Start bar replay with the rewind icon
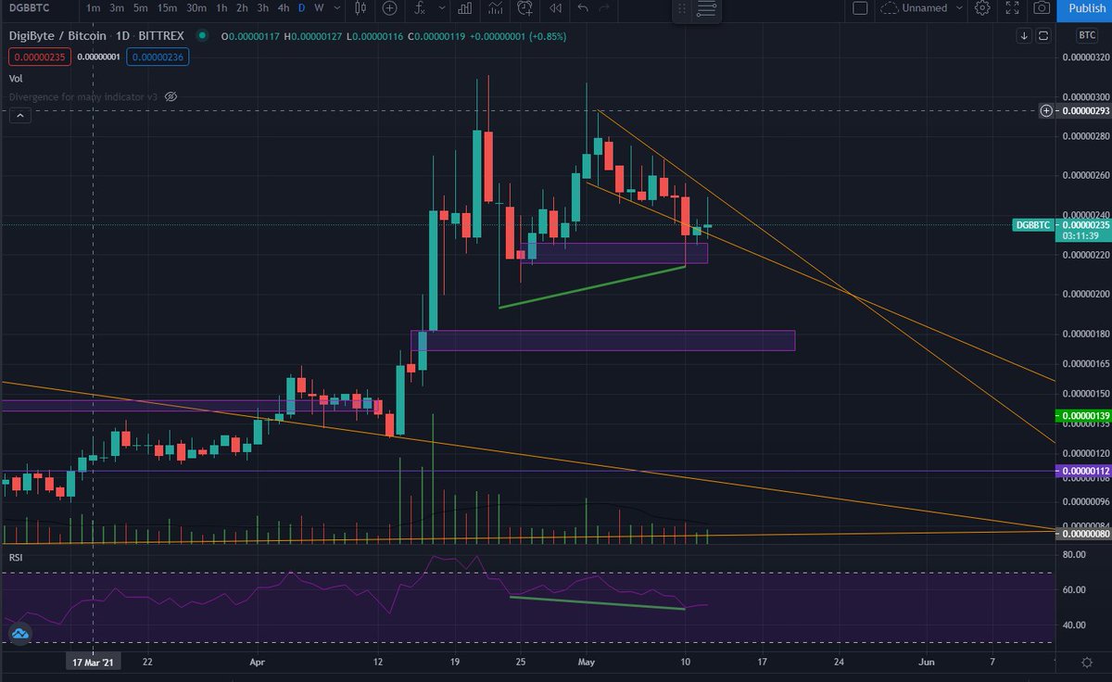1112x682 pixels. [x=555, y=8]
